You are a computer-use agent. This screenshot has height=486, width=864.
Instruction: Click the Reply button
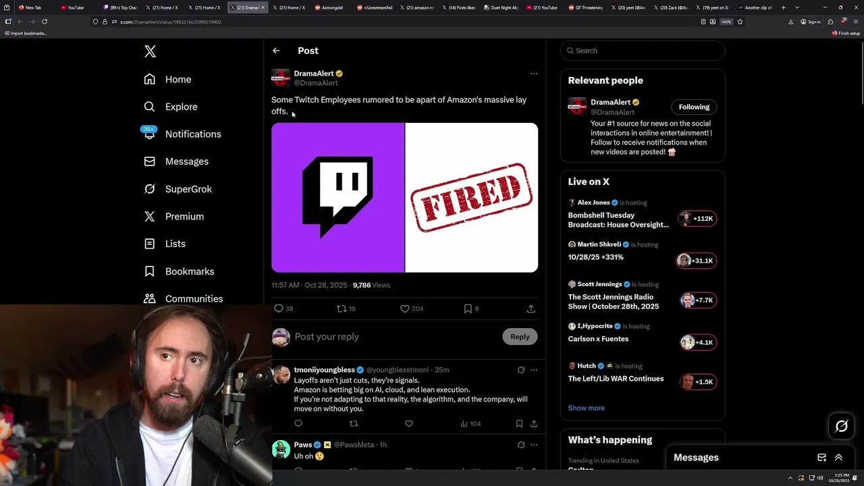520,337
